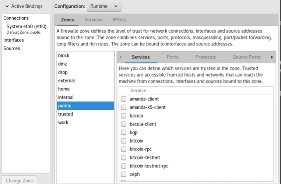Toggle the ceph service checkbox
281x184 pixels.
click(124, 174)
